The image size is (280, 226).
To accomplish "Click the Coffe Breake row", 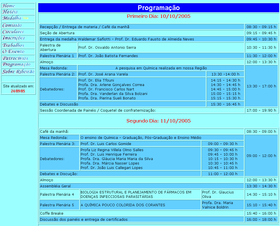I will coord(142,213).
